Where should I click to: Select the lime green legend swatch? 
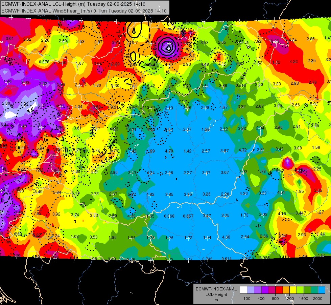(x=300, y=290)
